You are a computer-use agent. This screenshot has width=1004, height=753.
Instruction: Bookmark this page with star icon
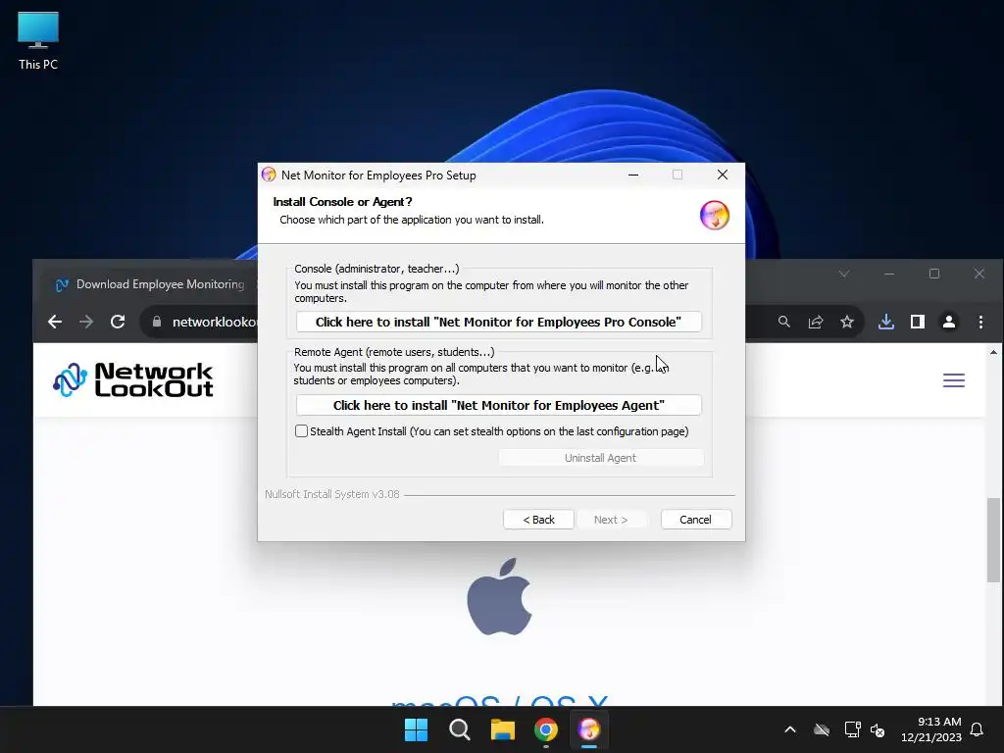click(x=847, y=322)
